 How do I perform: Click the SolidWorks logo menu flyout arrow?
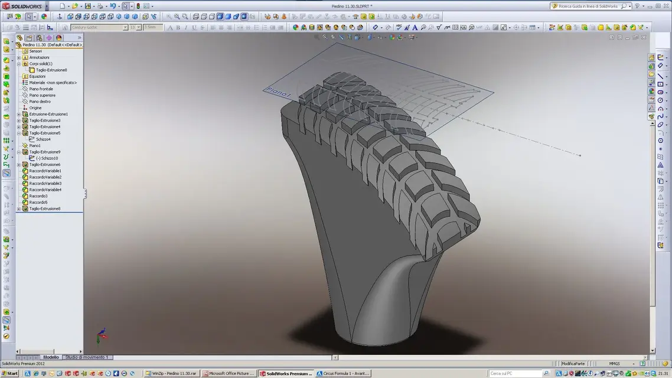[x=47, y=6]
